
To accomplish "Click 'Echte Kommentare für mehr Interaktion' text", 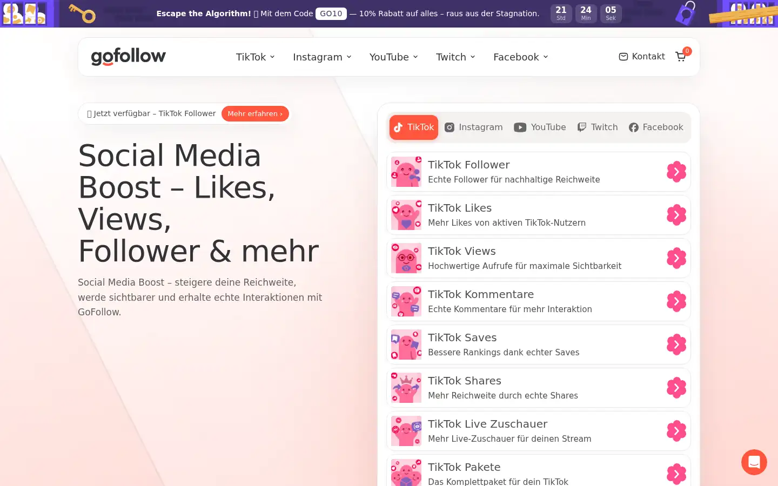I will [510, 309].
